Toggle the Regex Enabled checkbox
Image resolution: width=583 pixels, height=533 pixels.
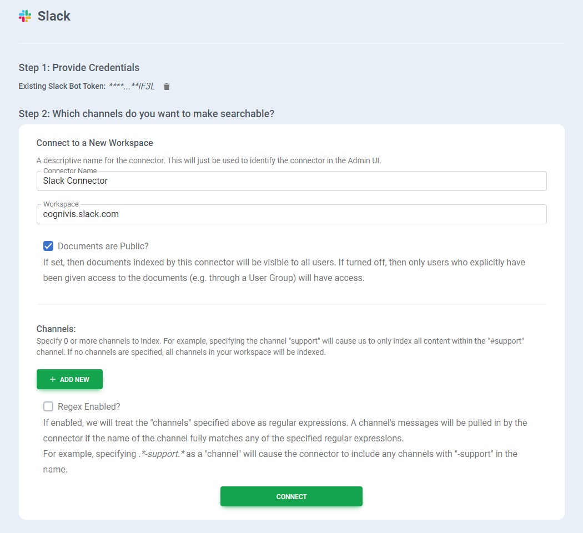tap(48, 406)
